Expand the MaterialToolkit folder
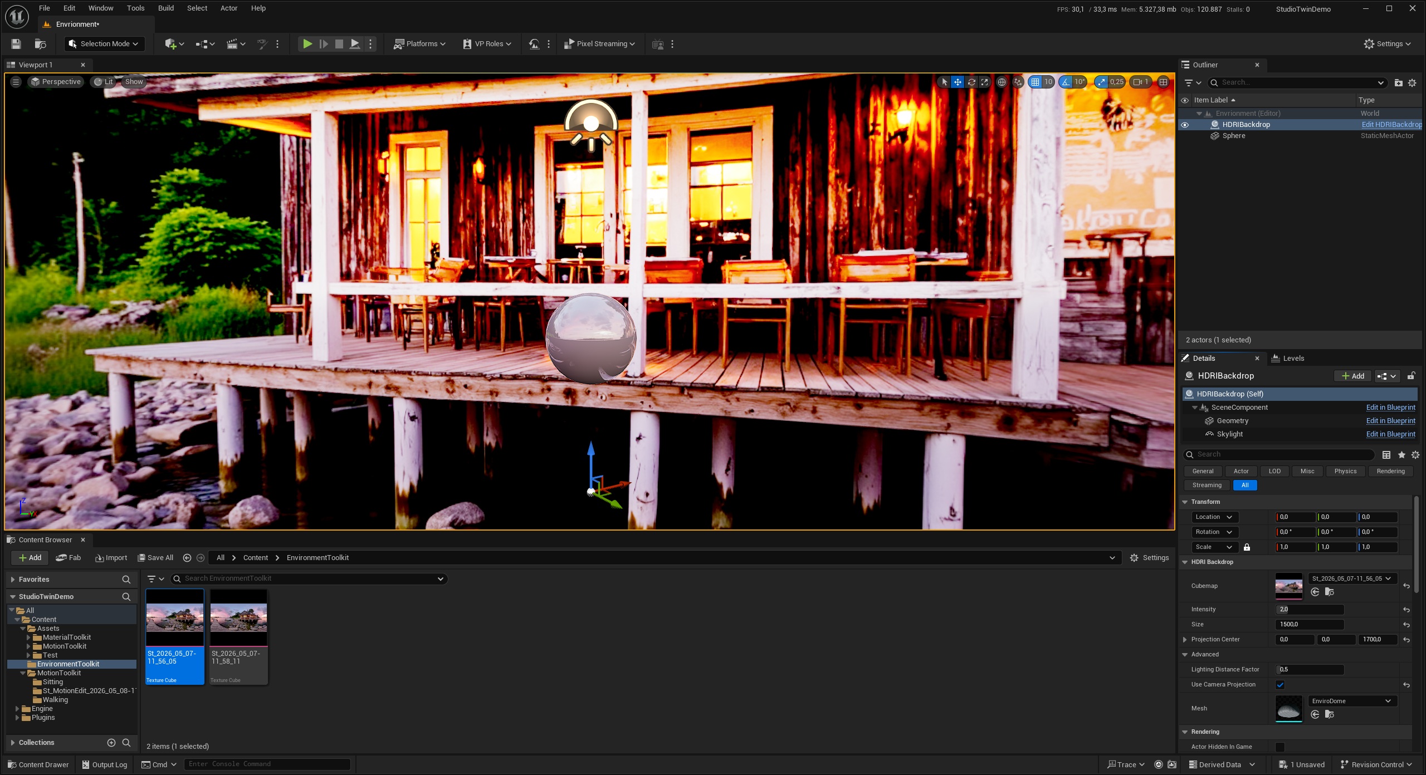This screenshot has width=1426, height=775. pos(28,637)
